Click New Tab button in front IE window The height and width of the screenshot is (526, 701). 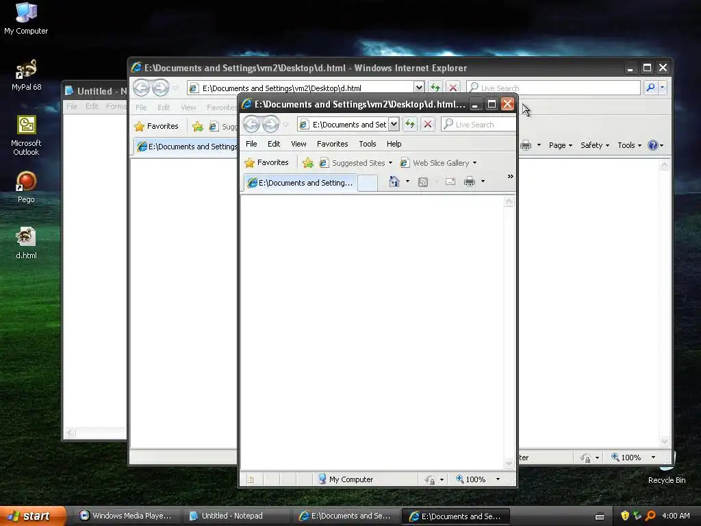coord(368,184)
